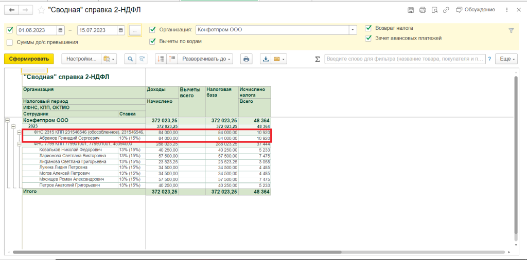The width and height of the screenshot is (527, 260).
Task: Click the send by email envelope icon
Action: point(278,59)
